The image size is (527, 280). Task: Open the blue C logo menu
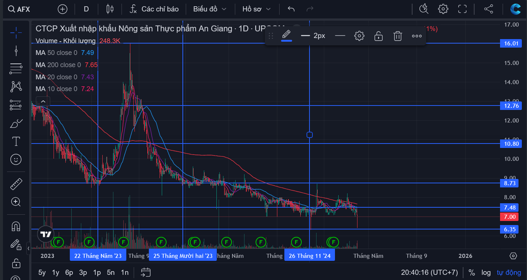[x=515, y=9]
